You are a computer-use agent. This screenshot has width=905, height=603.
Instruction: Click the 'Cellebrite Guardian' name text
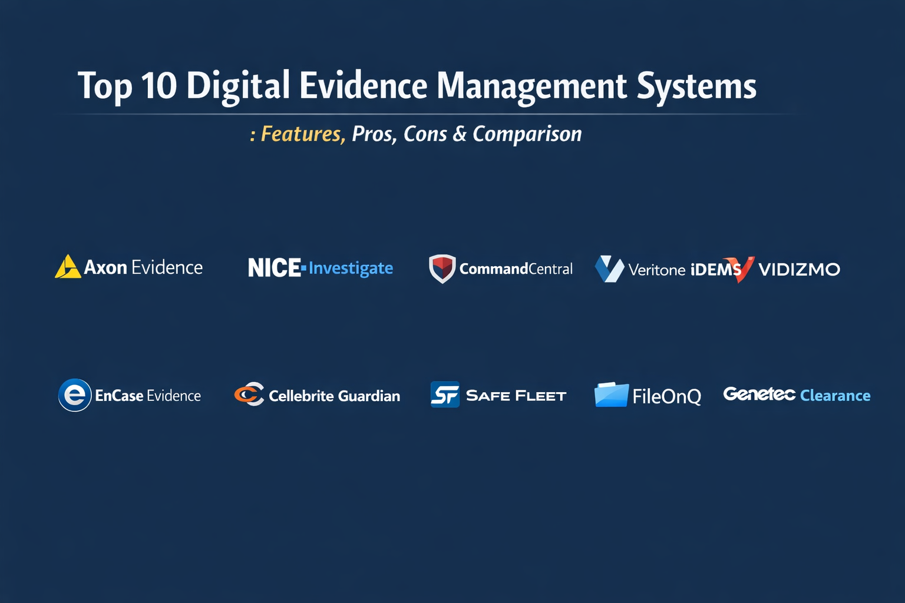[x=334, y=396]
